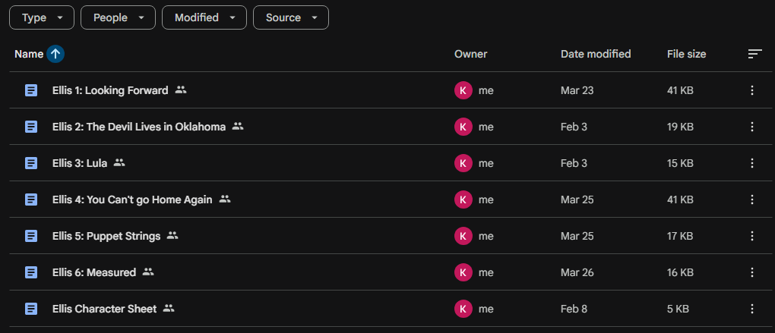This screenshot has width=775, height=333.
Task: Open Ellis 4: You Can't go Home Again
Action: pyautogui.click(x=132, y=199)
